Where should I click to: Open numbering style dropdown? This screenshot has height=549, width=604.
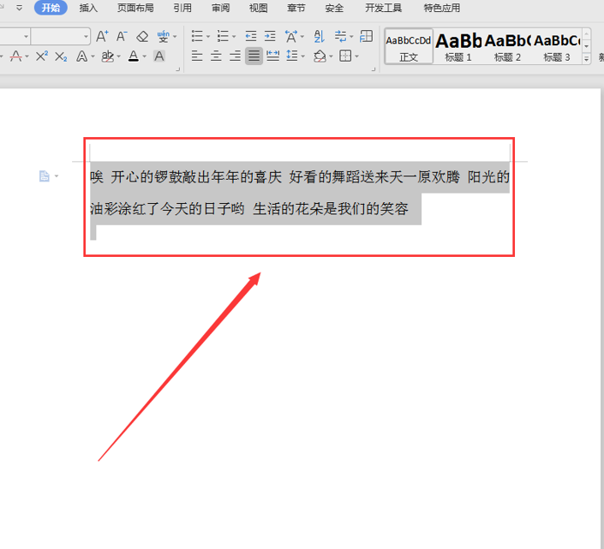pos(234,37)
